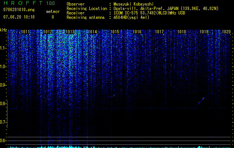Click the meteor count label
Viewport: 234px width, 148px height.
pyautogui.click(x=53, y=11)
